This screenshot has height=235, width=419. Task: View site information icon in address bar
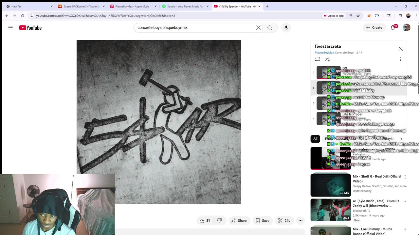32,16
